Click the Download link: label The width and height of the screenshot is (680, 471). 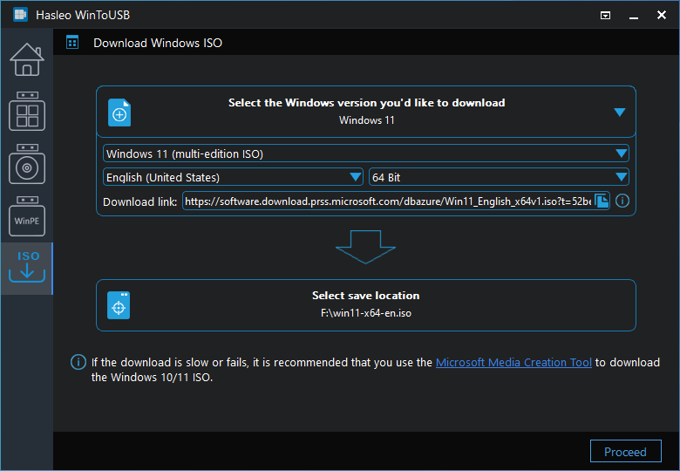140,201
